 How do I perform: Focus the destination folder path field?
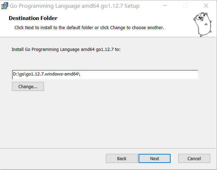pos(105,74)
